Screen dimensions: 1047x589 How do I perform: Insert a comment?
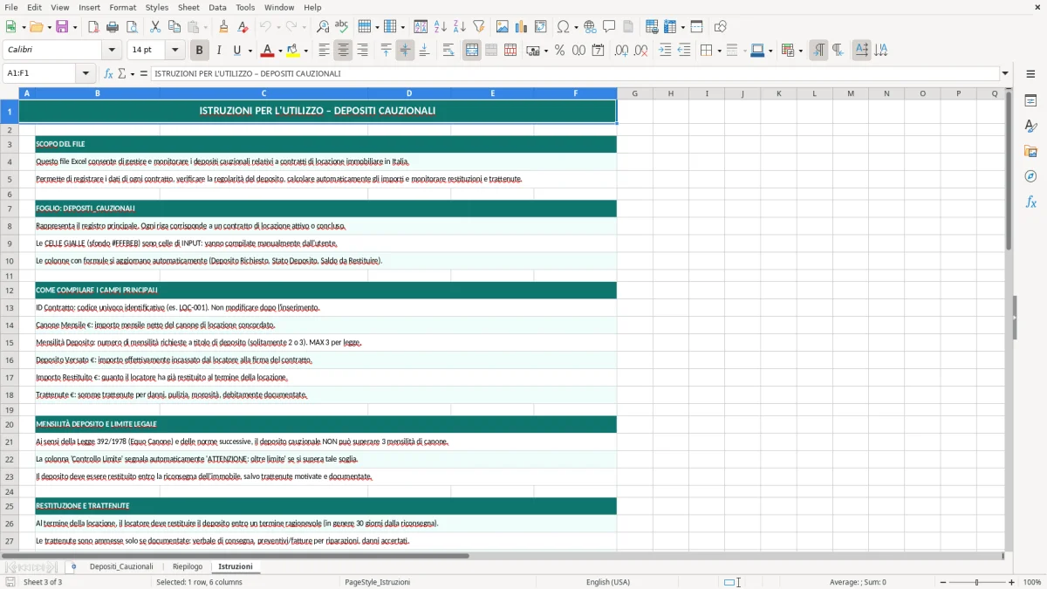point(609,27)
